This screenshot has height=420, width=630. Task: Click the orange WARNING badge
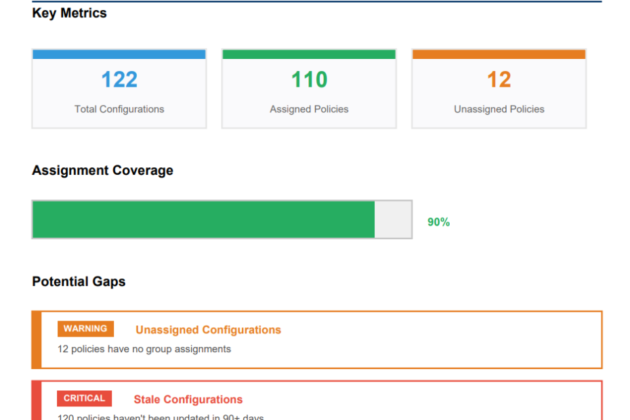[x=85, y=329]
